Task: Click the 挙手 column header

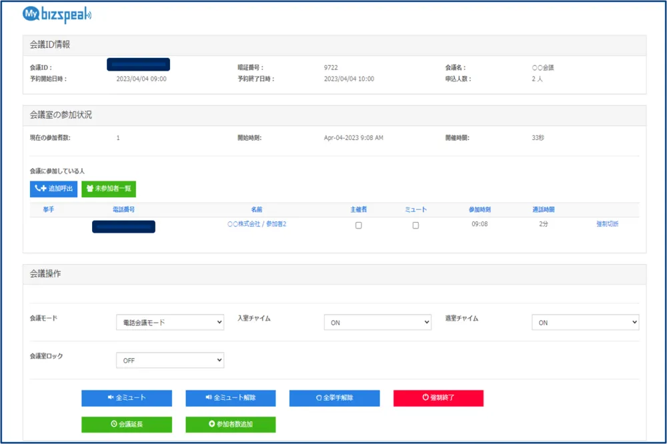Action: (48, 210)
